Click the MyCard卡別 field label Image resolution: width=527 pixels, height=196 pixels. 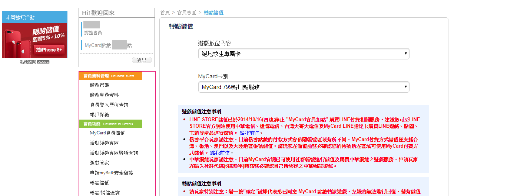[213, 76]
